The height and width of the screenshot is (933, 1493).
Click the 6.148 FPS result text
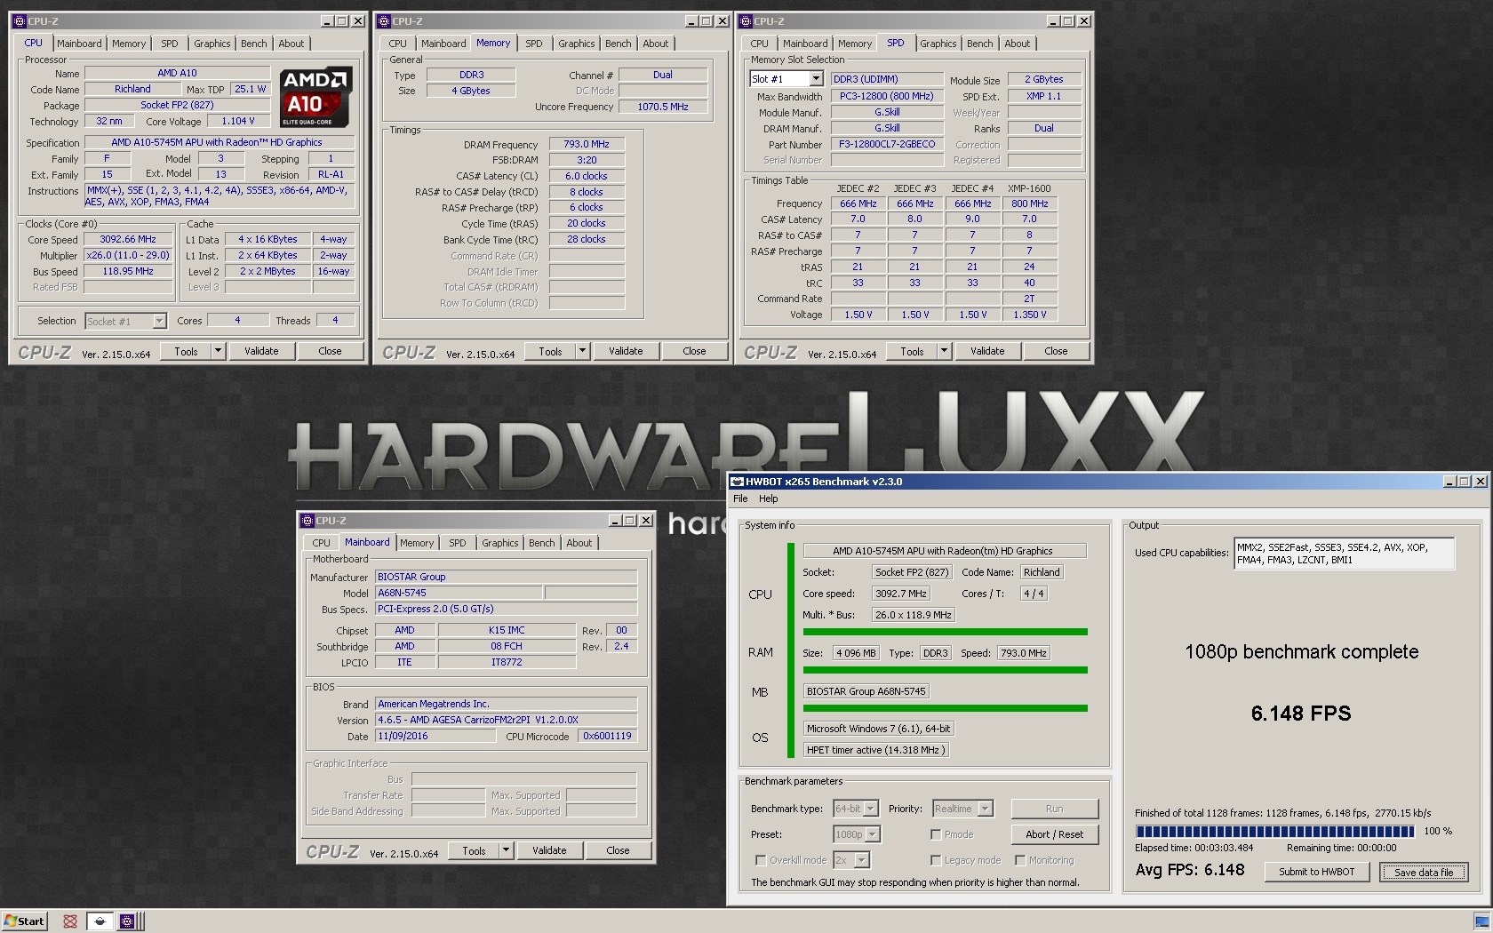[1301, 714]
